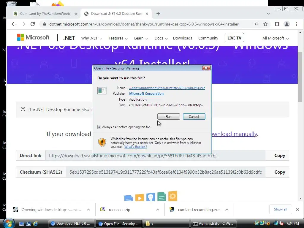The width and height of the screenshot is (304, 228).
Task: Close the downloads bar
Action: [297, 209]
